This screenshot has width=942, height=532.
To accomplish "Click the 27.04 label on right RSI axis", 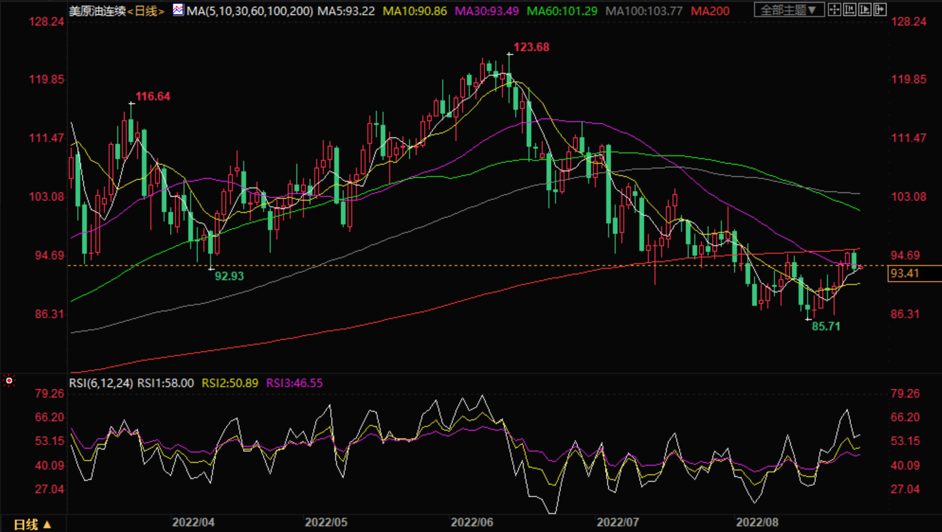I will pos(905,490).
